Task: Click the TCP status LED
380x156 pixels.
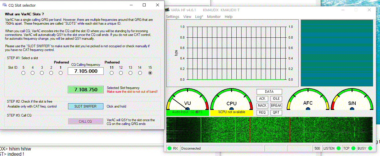Action: tap(353, 148)
